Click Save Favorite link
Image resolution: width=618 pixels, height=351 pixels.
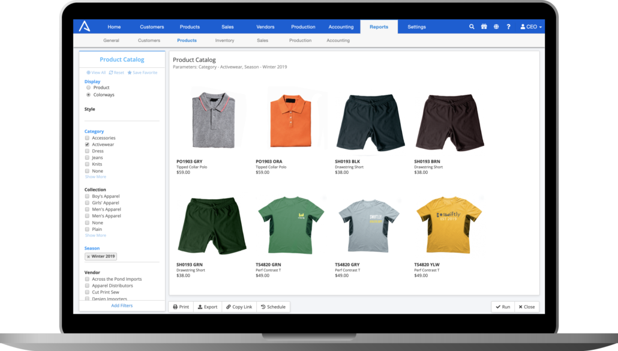click(x=142, y=73)
